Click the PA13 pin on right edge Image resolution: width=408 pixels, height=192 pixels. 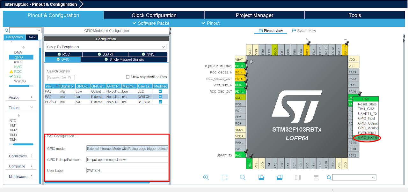click(353, 72)
